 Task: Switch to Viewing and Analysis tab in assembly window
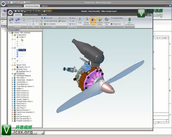click(31, 15)
